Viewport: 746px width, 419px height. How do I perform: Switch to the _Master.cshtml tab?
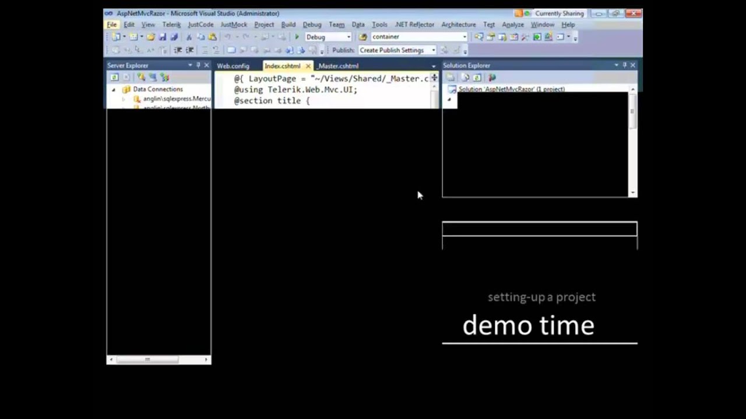pyautogui.click(x=338, y=66)
